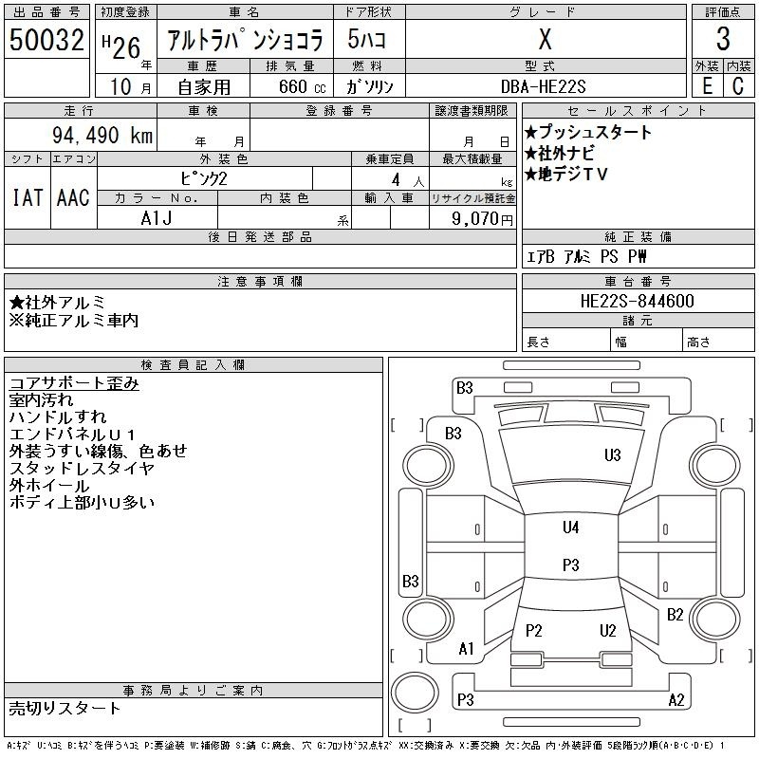Click the U3 damage marker on the diagram

tap(612, 455)
